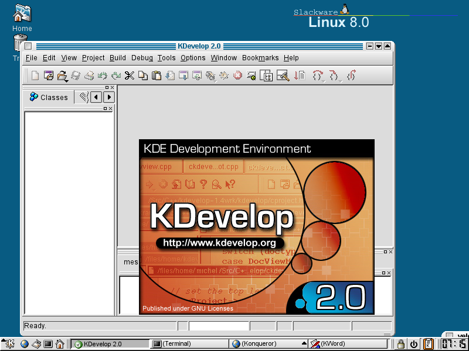
Task: Lock the screen with padlock icon
Action: tap(401, 344)
